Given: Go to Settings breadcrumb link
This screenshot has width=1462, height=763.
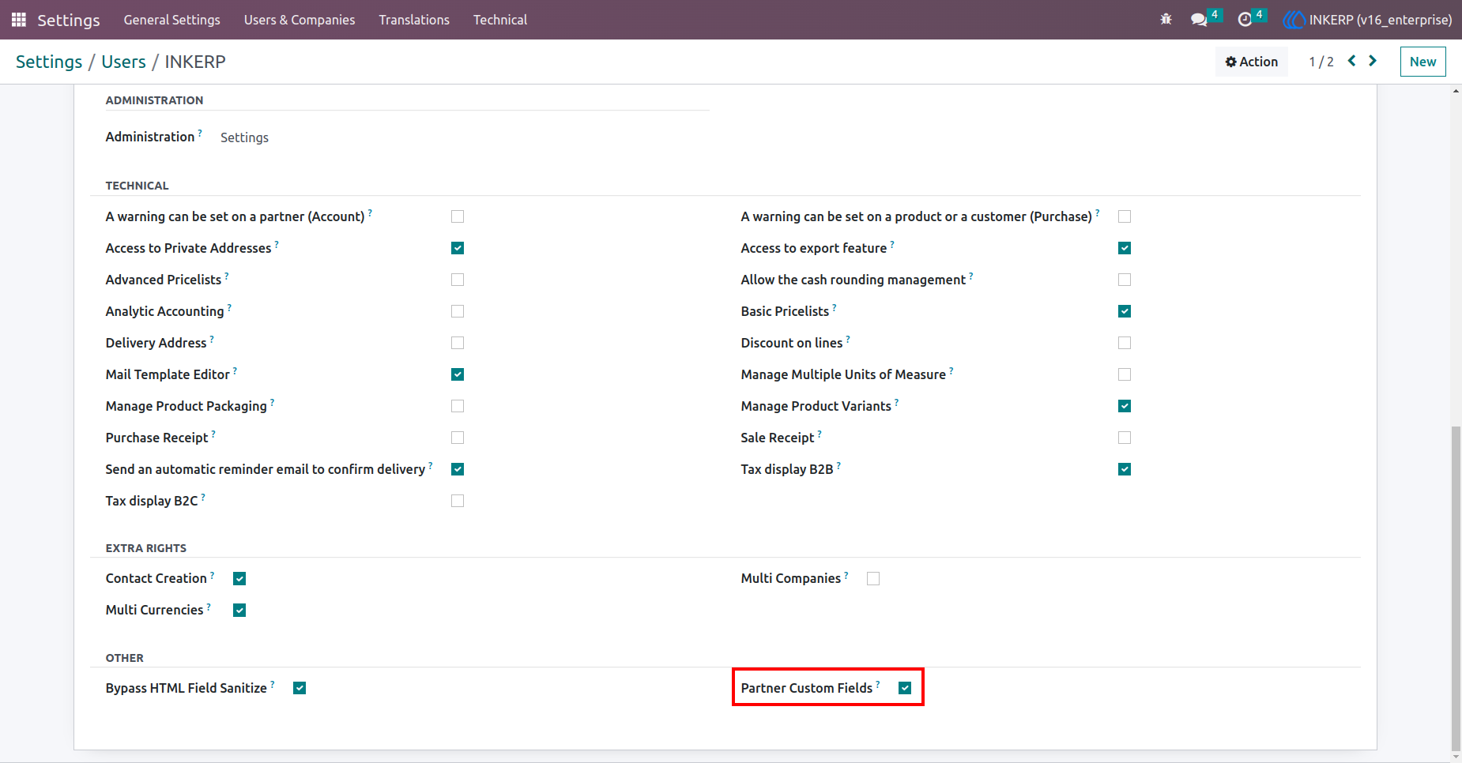Looking at the screenshot, I should [x=49, y=62].
